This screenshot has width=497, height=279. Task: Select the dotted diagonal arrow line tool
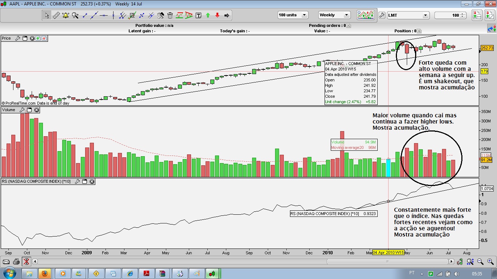(142, 15)
